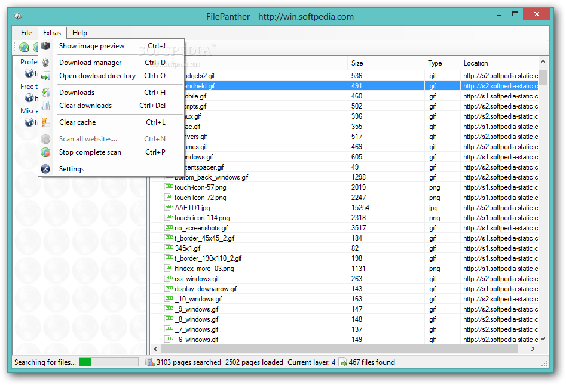Screen dimensions: 566x385
Task: Click the lightning icon for Clear cache
Action: pos(45,122)
